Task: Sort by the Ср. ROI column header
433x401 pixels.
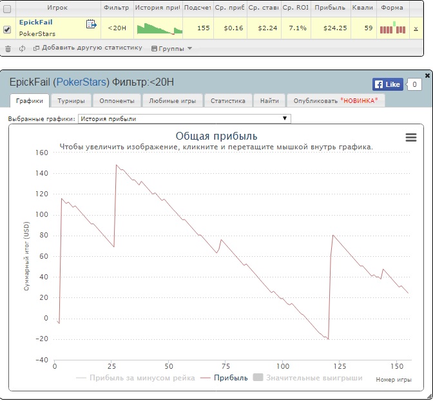Action: pyautogui.click(x=295, y=8)
